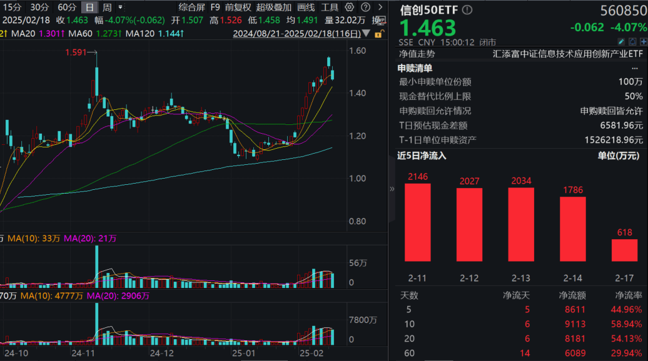
Task: Select the pencil edit icon under the price
Action: coord(620,40)
